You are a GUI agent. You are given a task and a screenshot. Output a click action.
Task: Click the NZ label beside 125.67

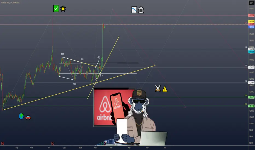point(246,81)
